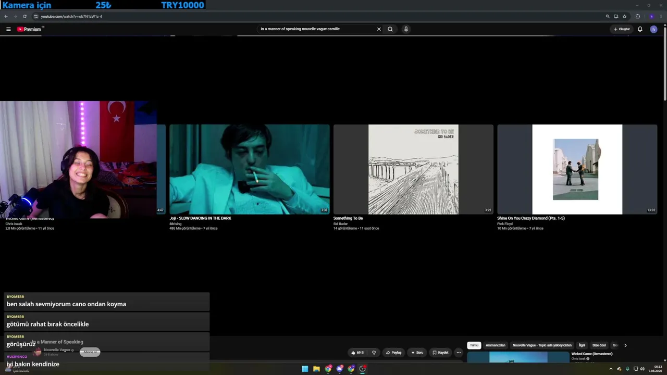Focus the browser address bar URL
The image size is (667, 375).
[x=72, y=16]
